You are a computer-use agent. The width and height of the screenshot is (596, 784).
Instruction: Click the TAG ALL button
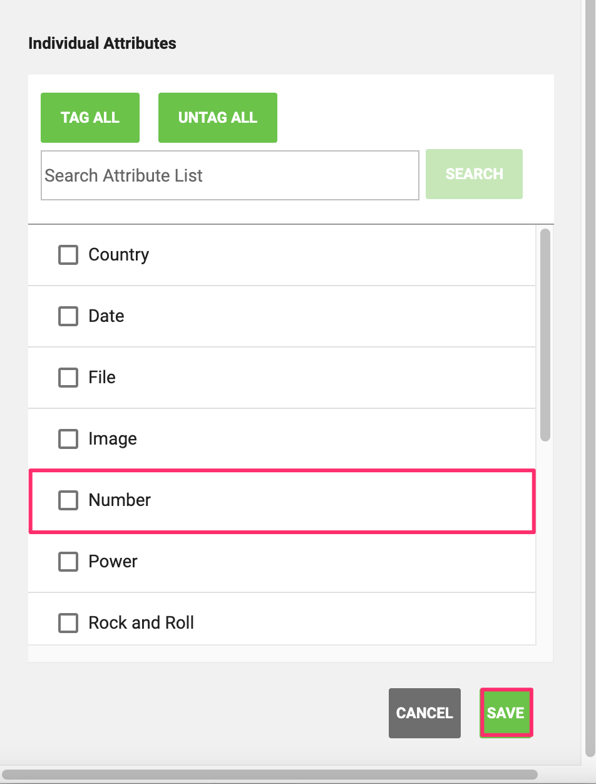click(90, 118)
